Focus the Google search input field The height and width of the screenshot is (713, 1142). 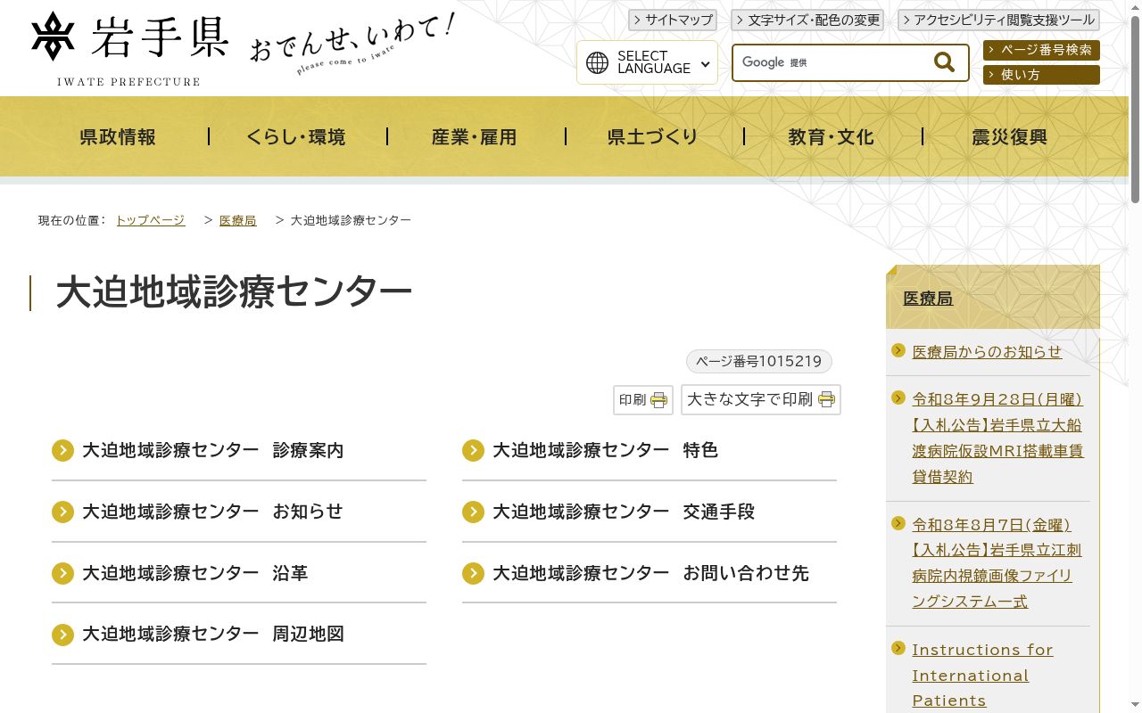(x=832, y=62)
